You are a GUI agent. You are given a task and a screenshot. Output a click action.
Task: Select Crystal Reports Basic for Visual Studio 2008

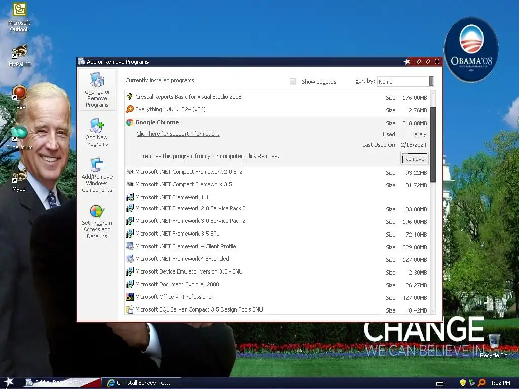pos(277,97)
